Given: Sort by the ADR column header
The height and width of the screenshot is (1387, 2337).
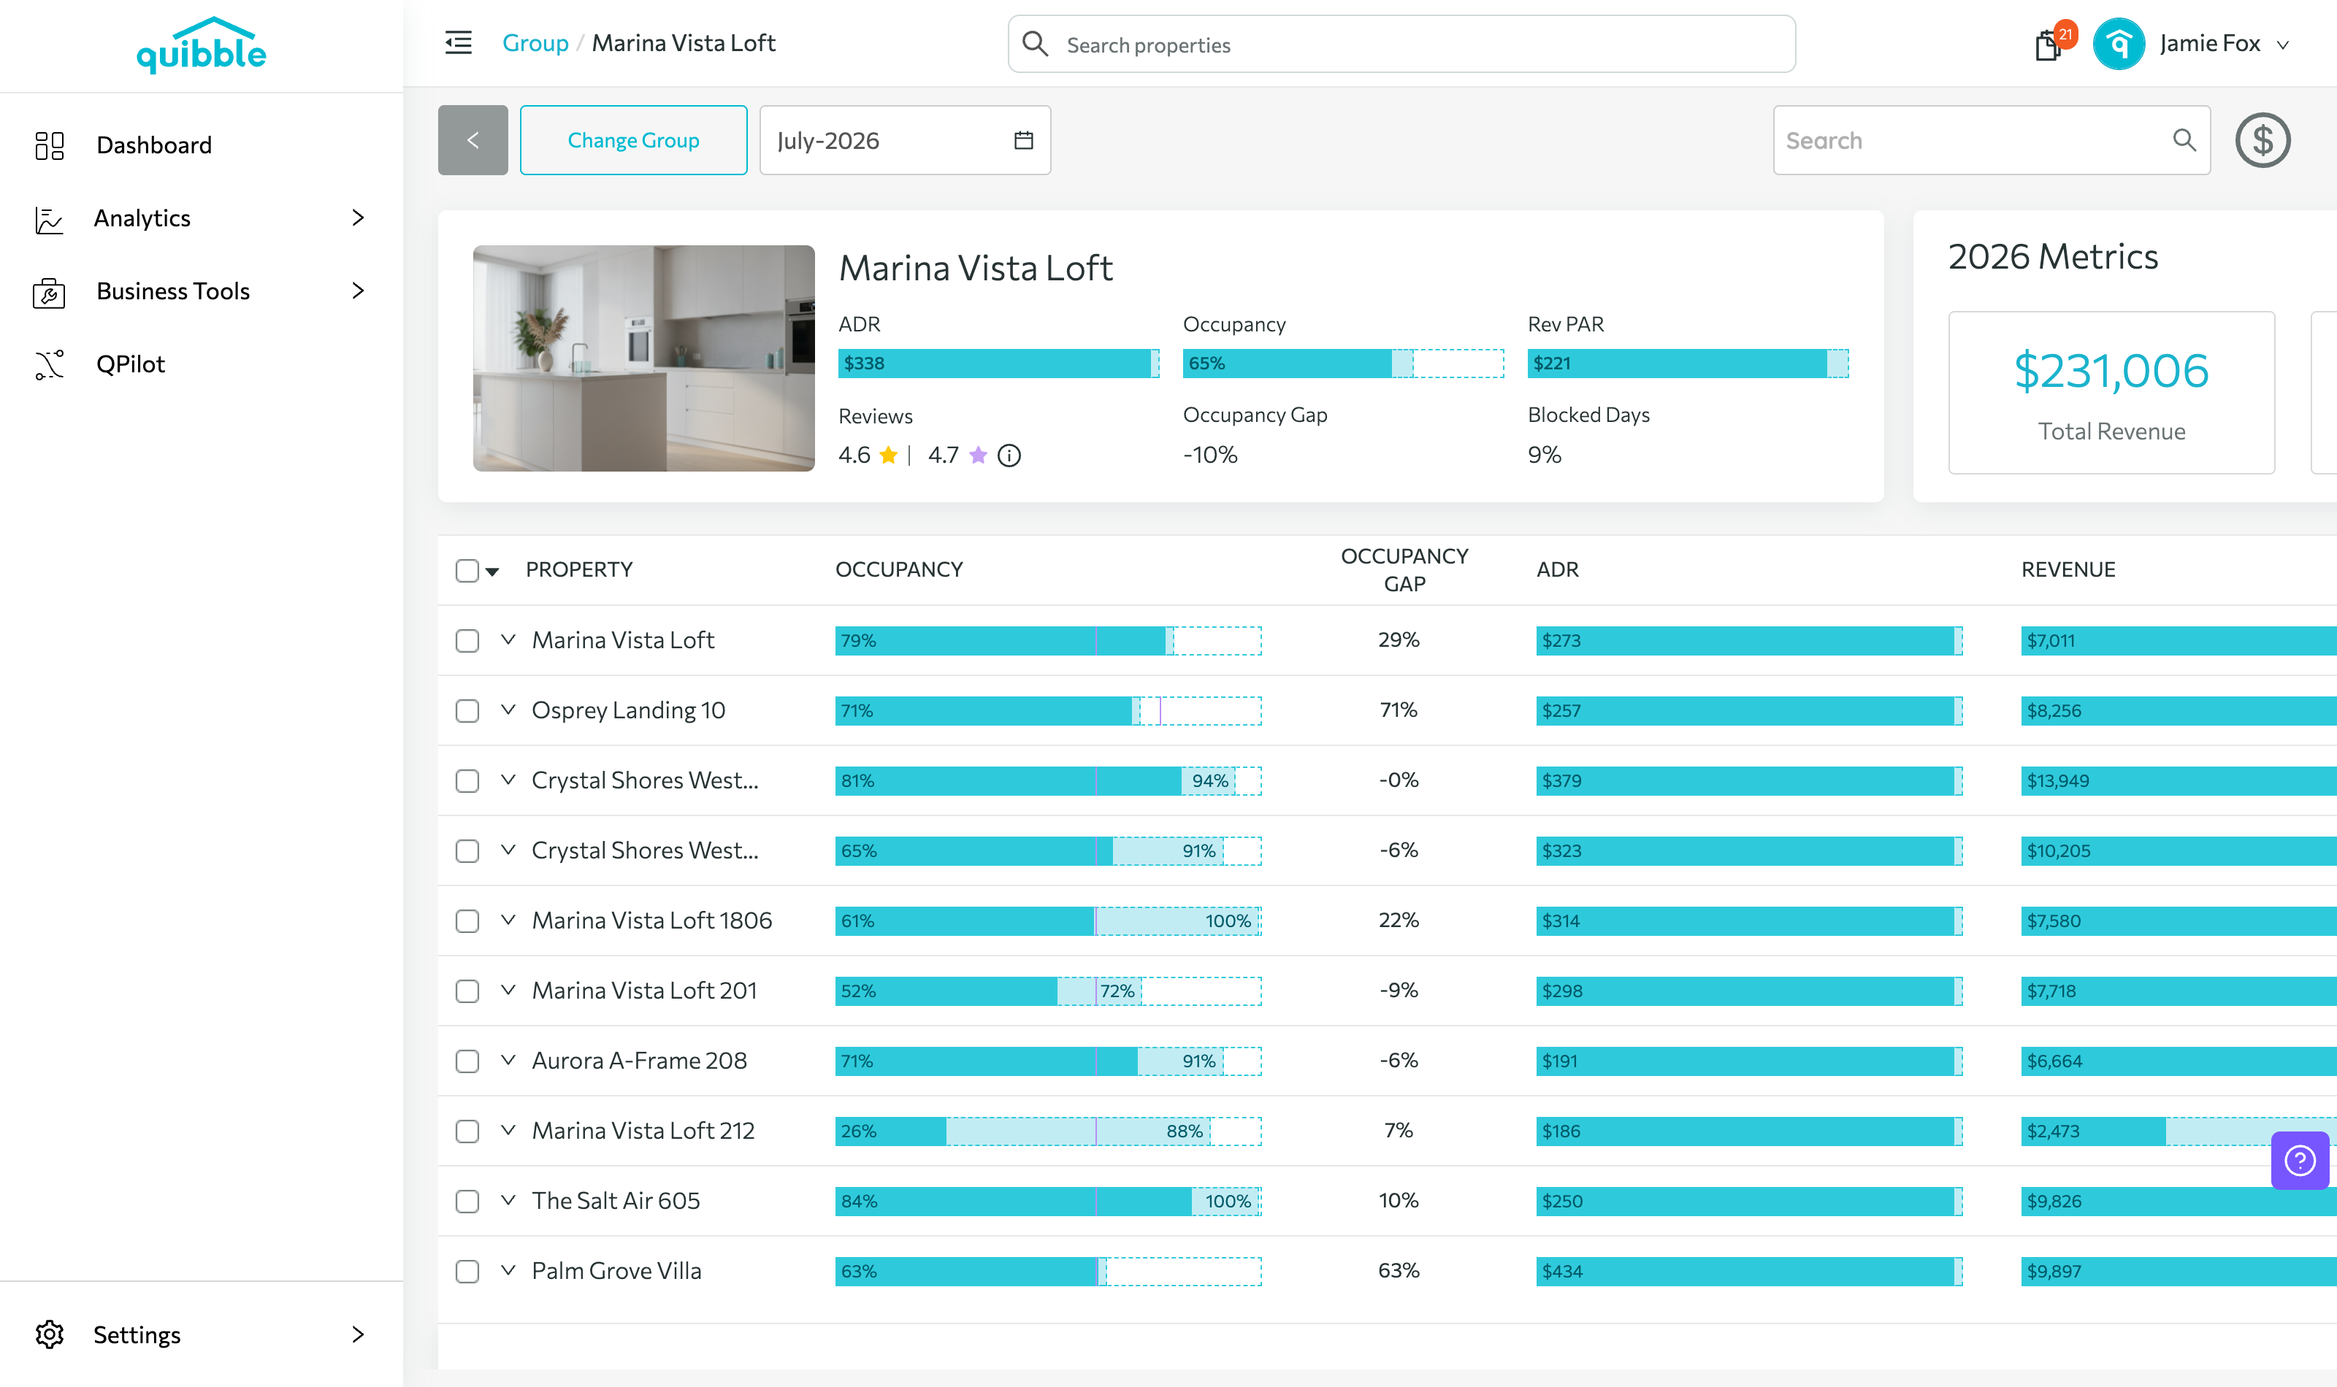Looking at the screenshot, I should (x=1557, y=569).
